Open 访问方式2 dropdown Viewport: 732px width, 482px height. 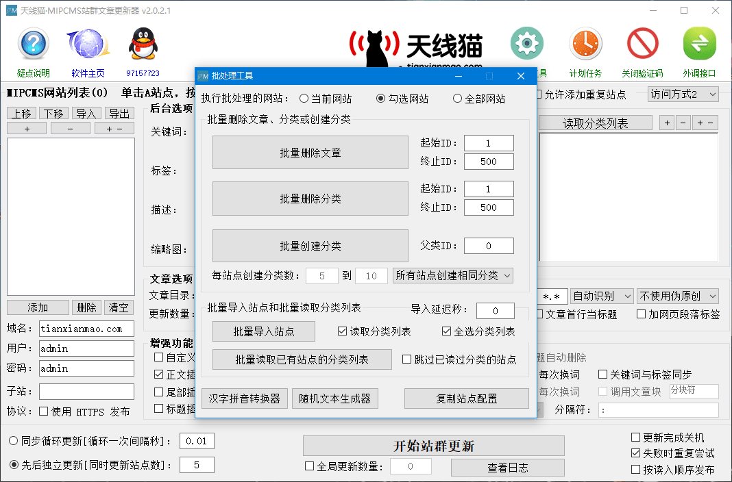[683, 94]
